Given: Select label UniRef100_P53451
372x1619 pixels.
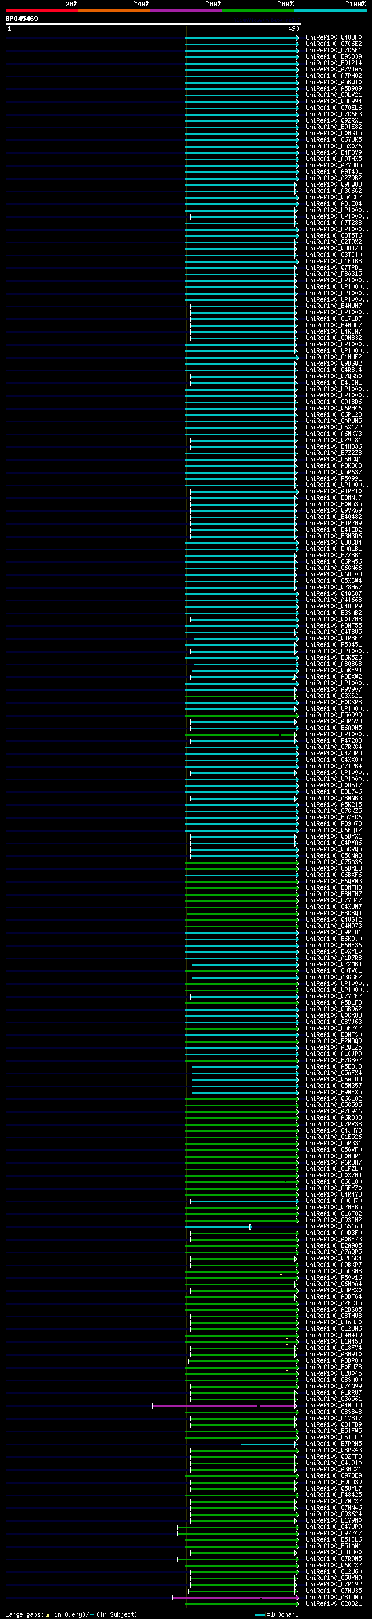Looking at the screenshot, I should (x=334, y=645).
